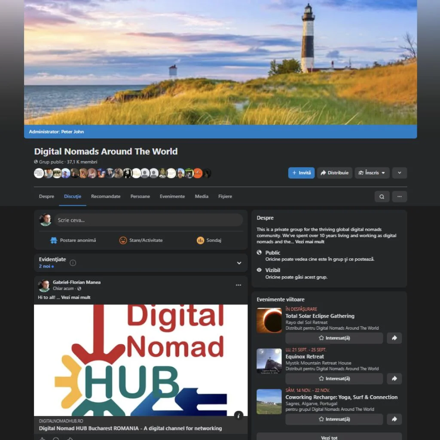
Task: Open the Media tab
Action: coord(202,196)
